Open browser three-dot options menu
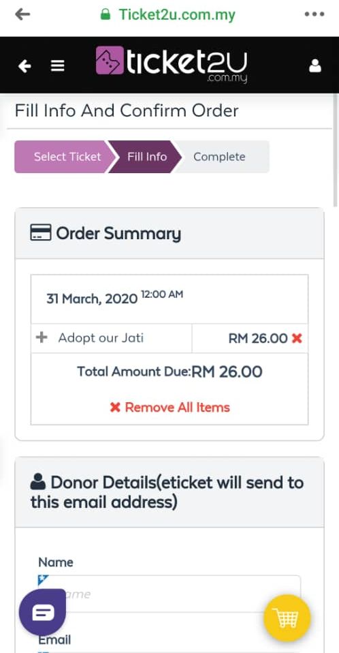 tap(314, 14)
